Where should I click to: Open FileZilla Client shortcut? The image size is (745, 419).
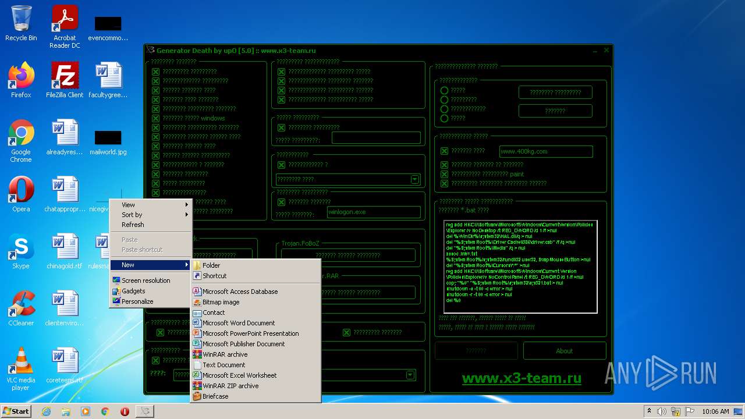click(65, 80)
